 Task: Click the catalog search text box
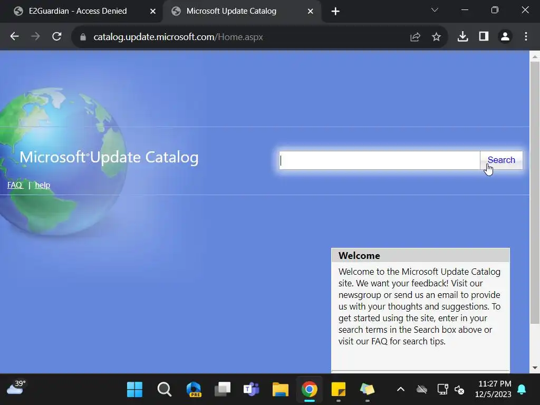point(380,160)
